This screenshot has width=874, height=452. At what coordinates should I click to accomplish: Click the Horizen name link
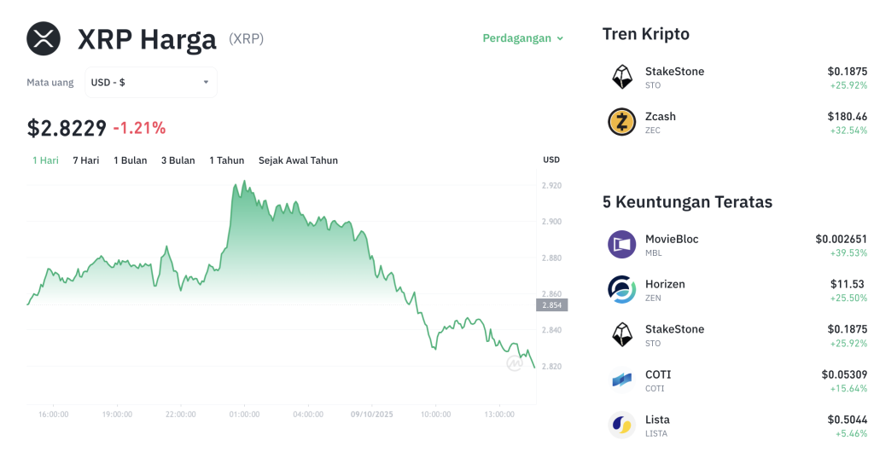click(x=665, y=284)
